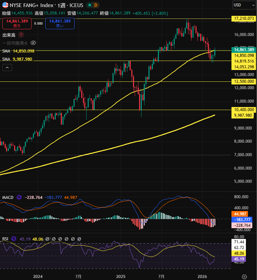Select the RSI indicator label

[x=5, y=239]
